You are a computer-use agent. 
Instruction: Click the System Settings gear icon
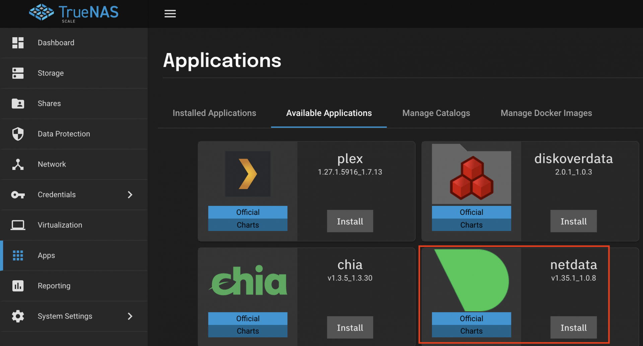pos(18,316)
